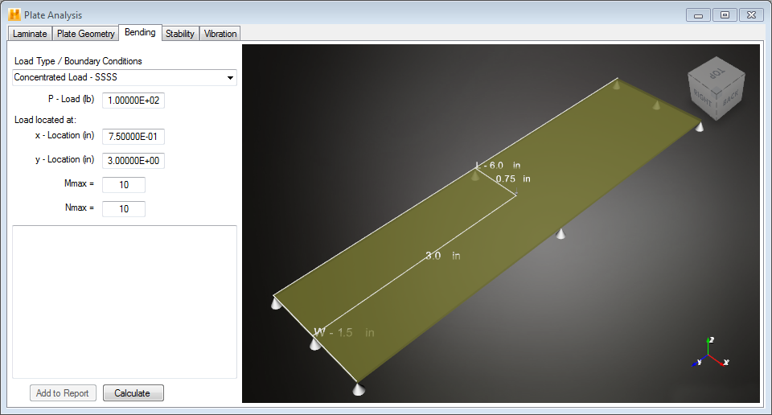The width and height of the screenshot is (772, 415).
Task: Open the Vibration tab
Action: coord(220,34)
